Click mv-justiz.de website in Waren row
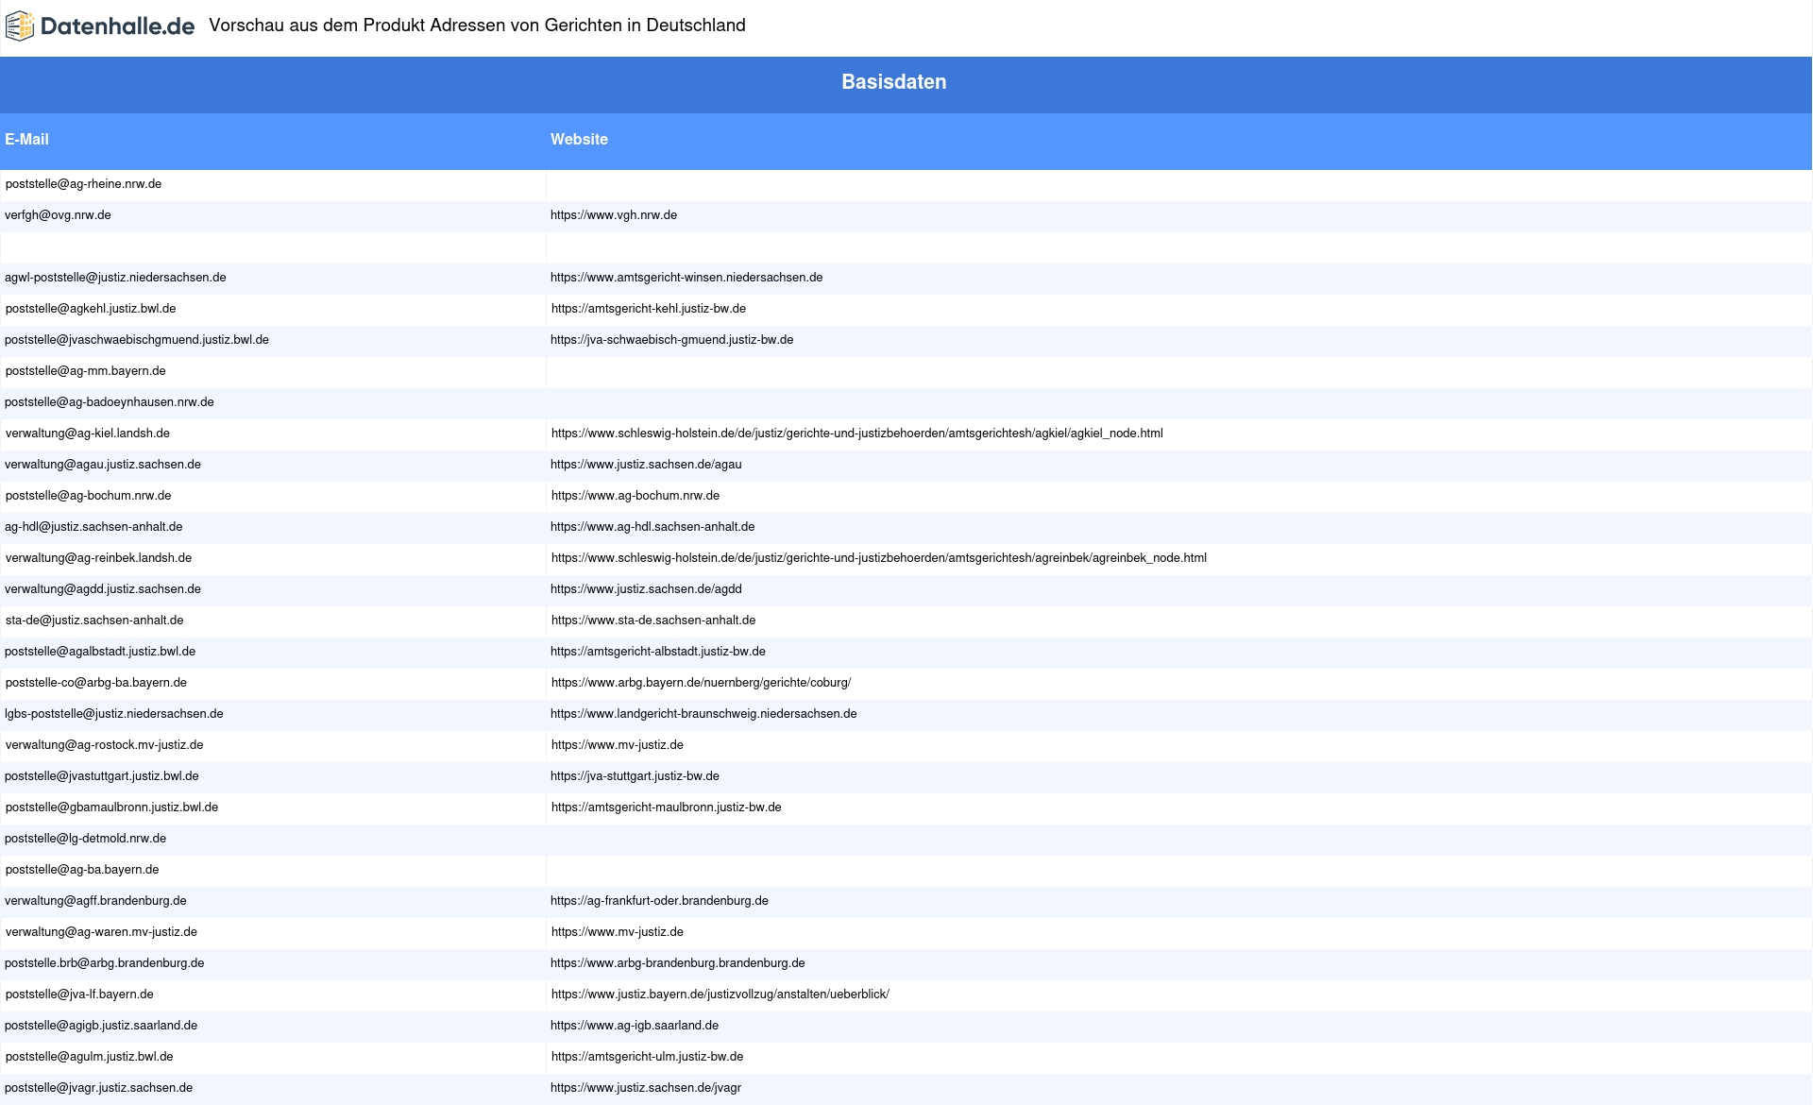 (x=618, y=932)
